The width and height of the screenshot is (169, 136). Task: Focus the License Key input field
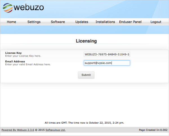[107, 54]
